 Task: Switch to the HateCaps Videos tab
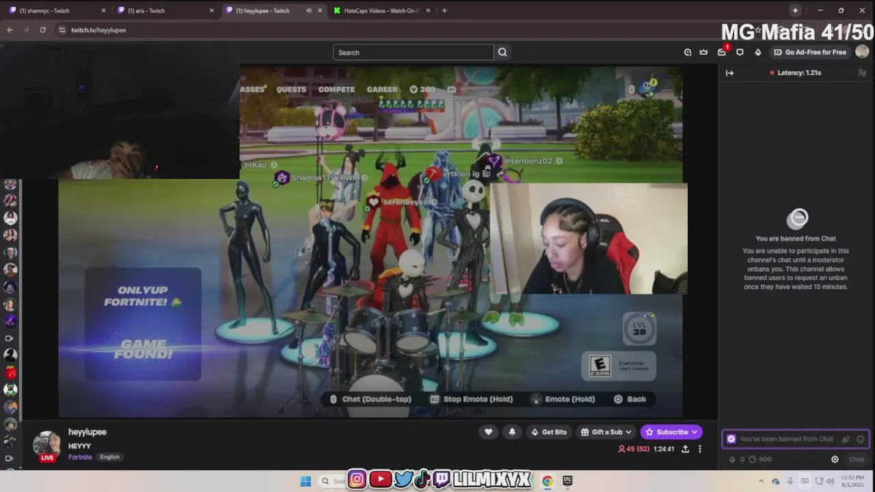(x=381, y=10)
